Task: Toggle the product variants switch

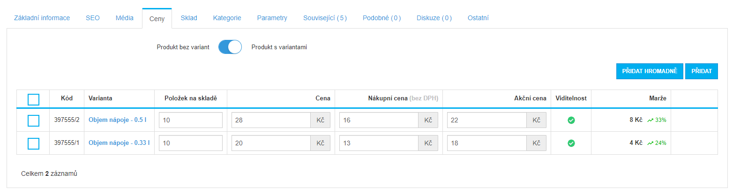Action: coord(230,47)
